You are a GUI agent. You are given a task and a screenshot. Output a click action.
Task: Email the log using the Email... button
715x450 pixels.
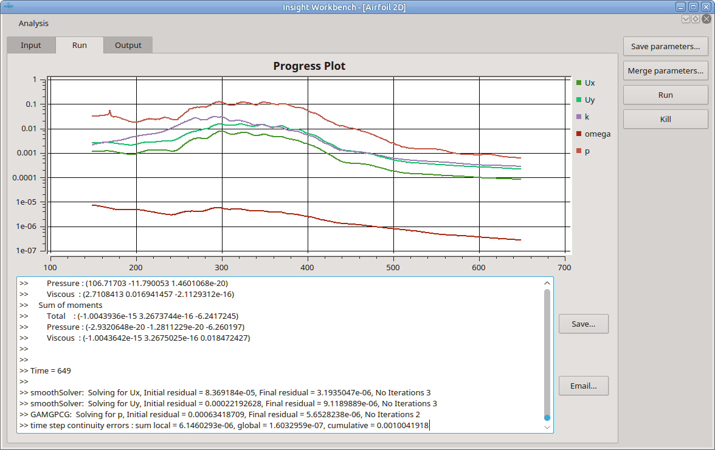point(583,386)
